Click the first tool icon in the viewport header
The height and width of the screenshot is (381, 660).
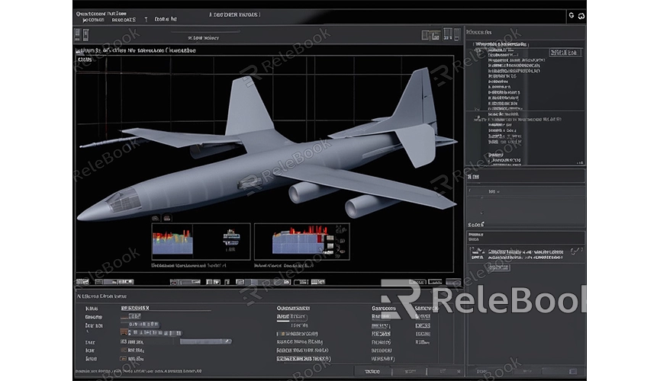[79, 35]
